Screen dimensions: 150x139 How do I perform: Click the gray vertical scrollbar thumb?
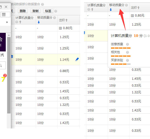[x=9, y=75]
